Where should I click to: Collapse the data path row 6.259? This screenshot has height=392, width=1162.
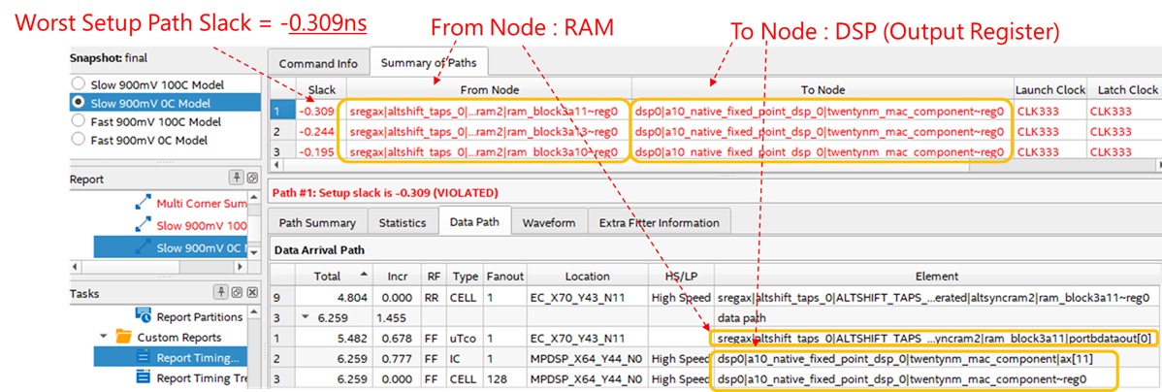pyautogui.click(x=307, y=318)
